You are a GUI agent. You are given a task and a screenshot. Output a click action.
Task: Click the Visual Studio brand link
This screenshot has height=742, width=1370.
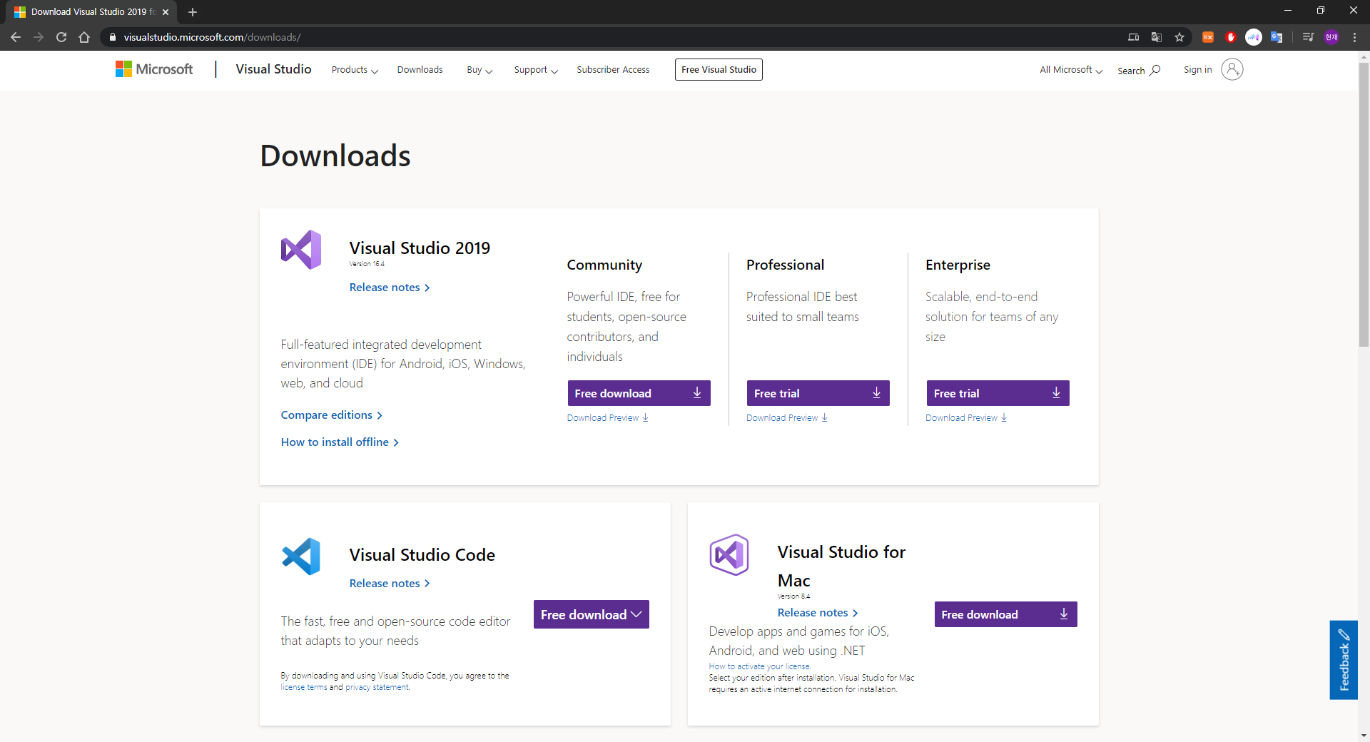pyautogui.click(x=273, y=69)
